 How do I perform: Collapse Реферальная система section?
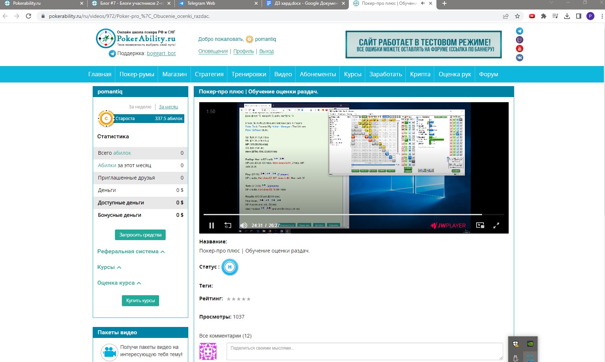131,251
